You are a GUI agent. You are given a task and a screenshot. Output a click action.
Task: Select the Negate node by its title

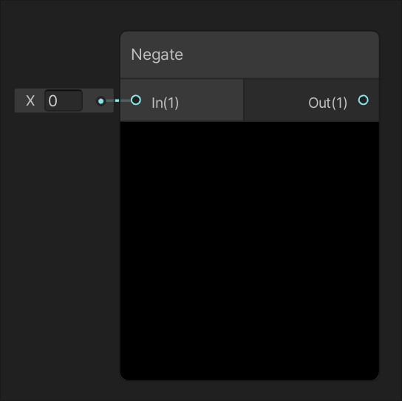point(157,55)
